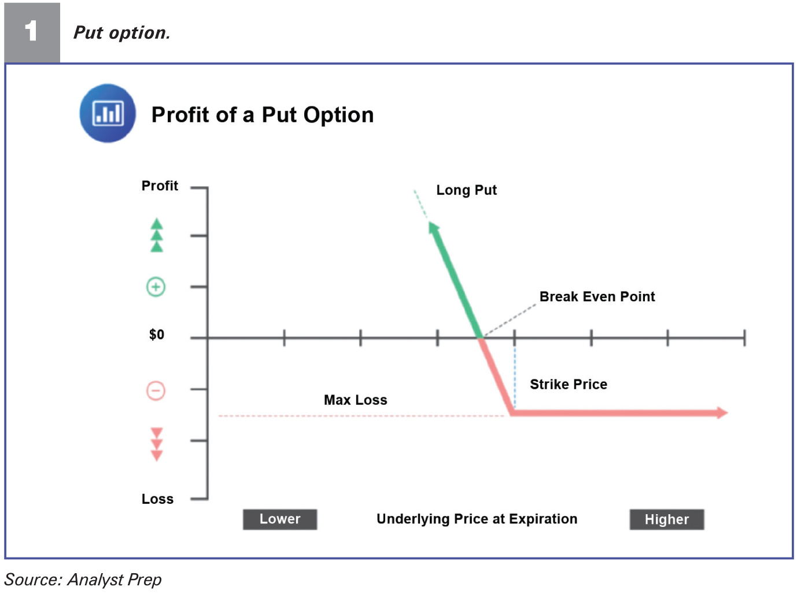Screen dimensions: 797x594
Task: Click the Loss axis label
Action: (157, 499)
